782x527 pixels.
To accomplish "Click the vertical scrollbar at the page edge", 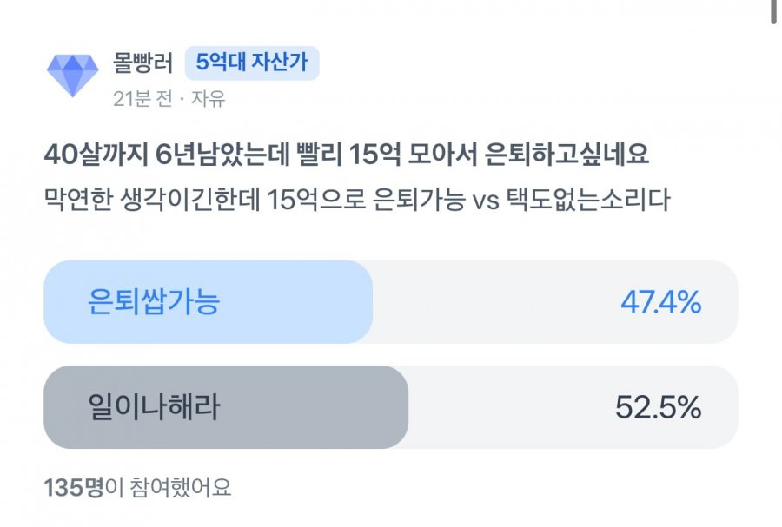I will point(773,11).
